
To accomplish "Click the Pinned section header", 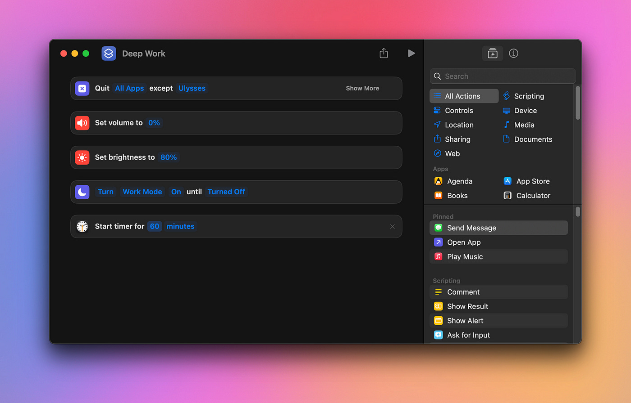I will pos(443,217).
